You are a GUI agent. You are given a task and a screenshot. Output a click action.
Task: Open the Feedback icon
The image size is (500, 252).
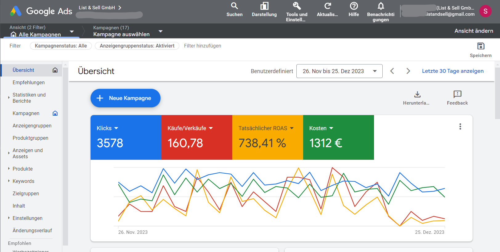click(x=457, y=94)
